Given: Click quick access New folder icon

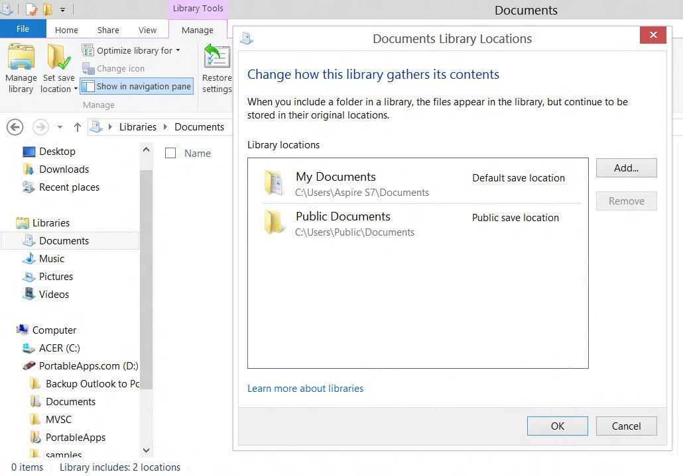Looking at the screenshot, I should point(48,9).
